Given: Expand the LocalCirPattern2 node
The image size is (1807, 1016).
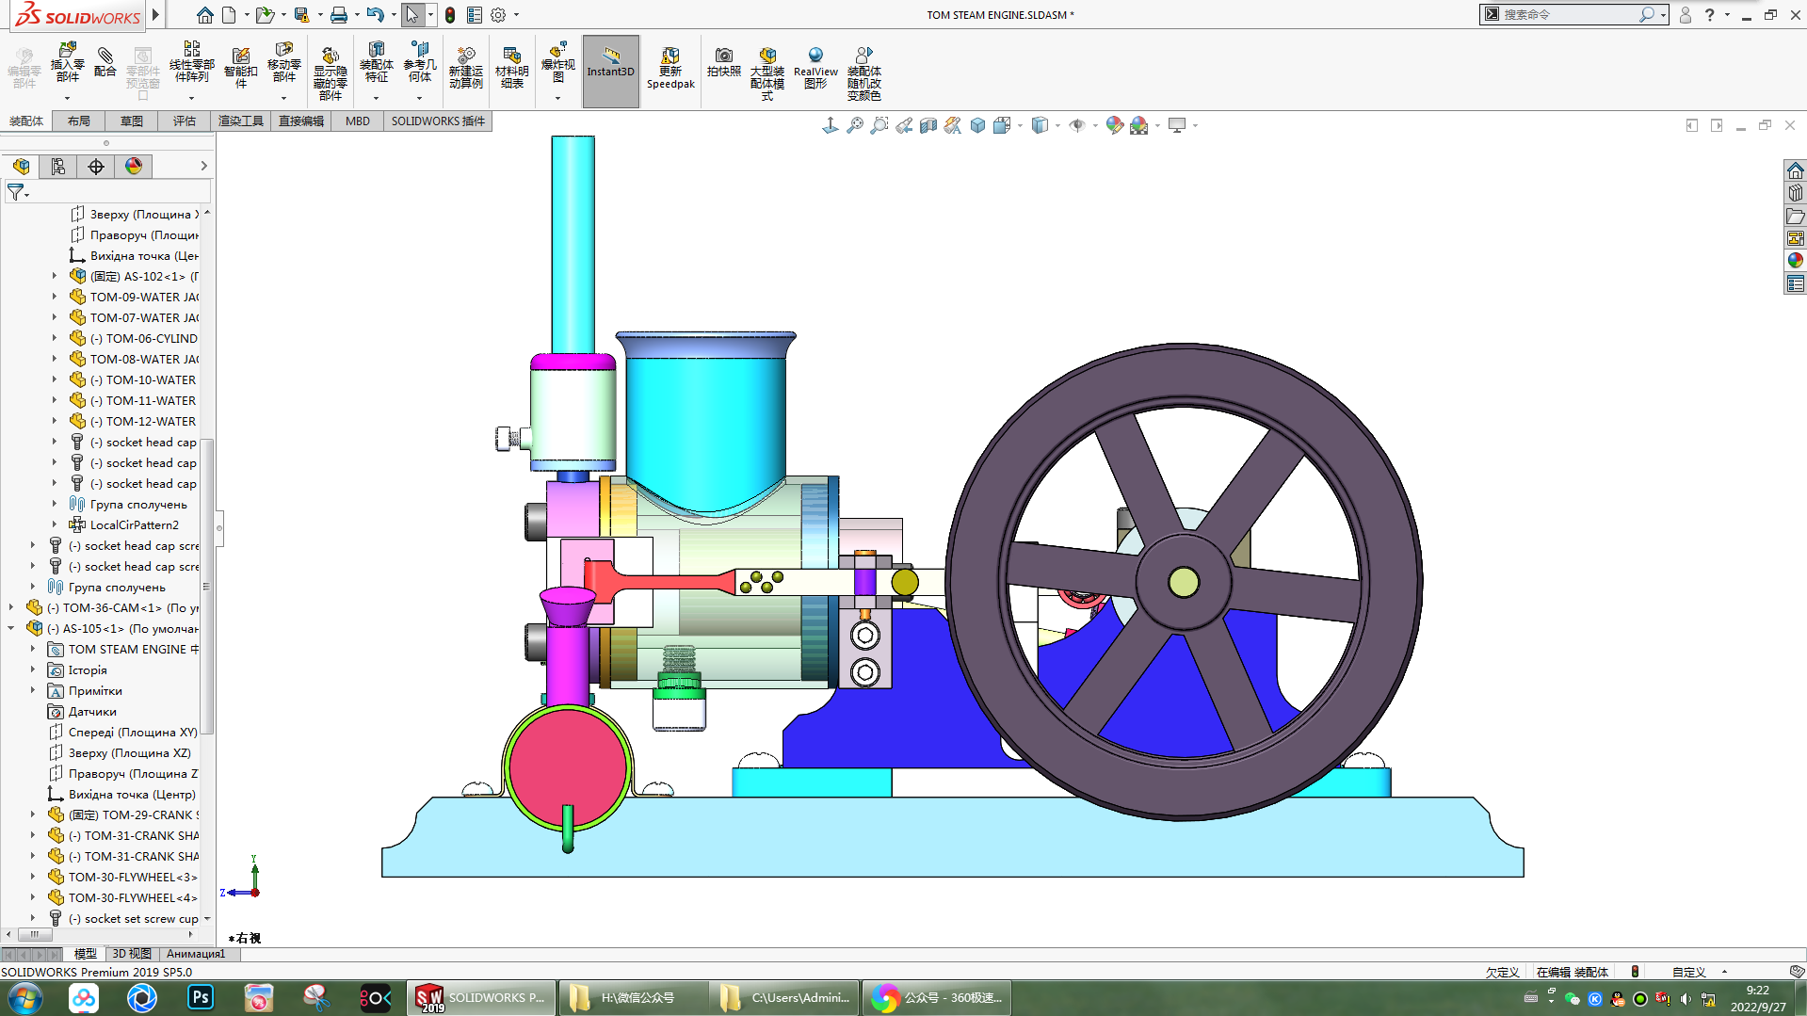Looking at the screenshot, I should [x=55, y=525].
